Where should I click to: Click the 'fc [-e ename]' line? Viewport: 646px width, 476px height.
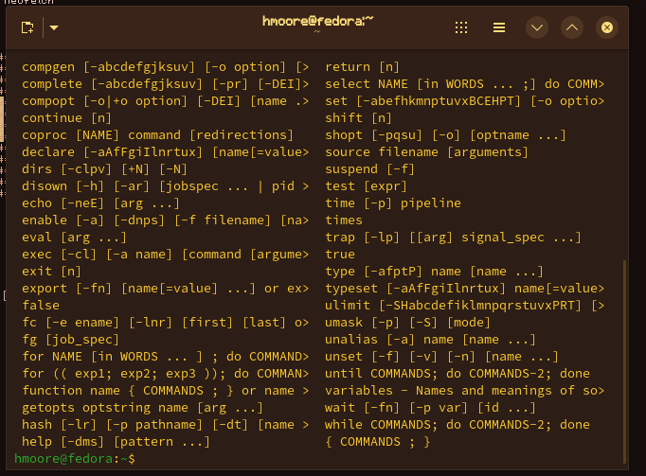pyautogui.click(x=165, y=323)
